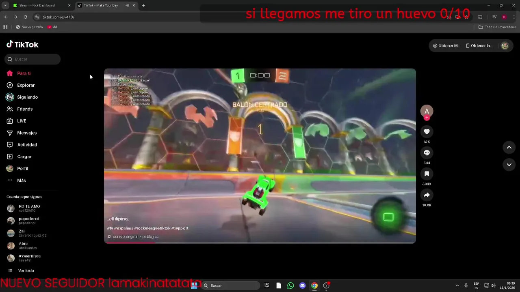Image resolution: width=520 pixels, height=292 pixels.
Task: Close the TikTok - Make Your Day tab
Action: (134, 5)
